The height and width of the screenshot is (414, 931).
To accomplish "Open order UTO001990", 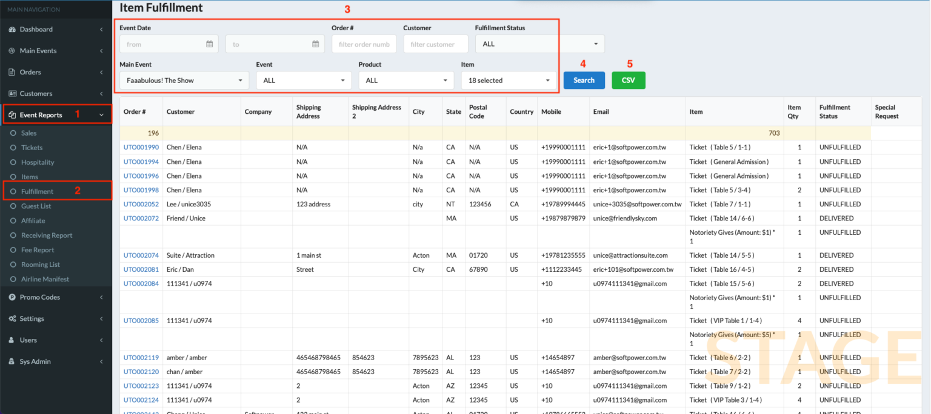I will click(141, 147).
